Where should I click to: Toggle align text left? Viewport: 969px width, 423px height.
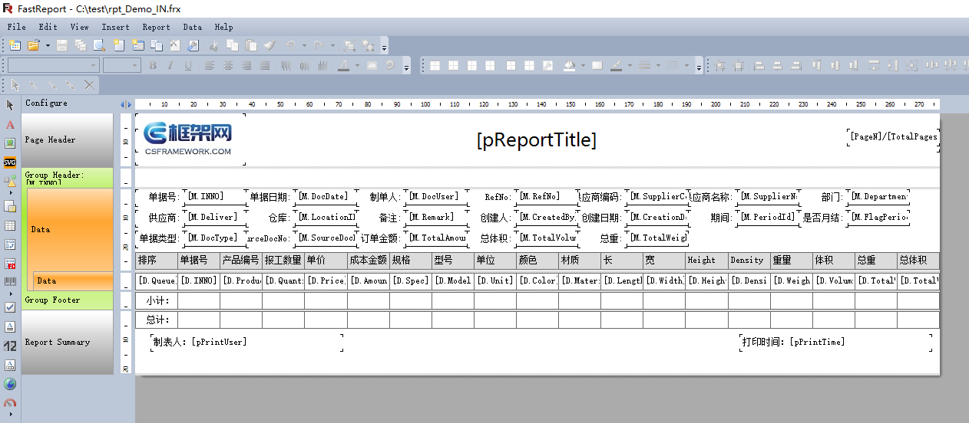point(209,65)
